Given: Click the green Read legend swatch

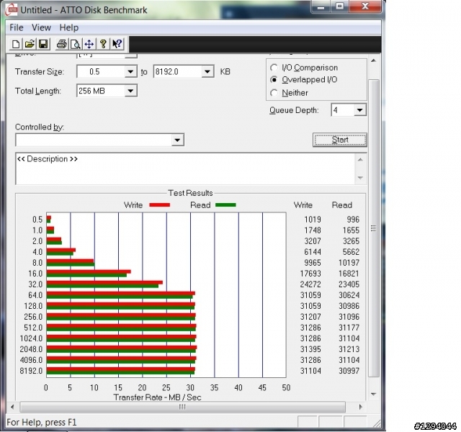Looking at the screenshot, I should click(225, 204).
